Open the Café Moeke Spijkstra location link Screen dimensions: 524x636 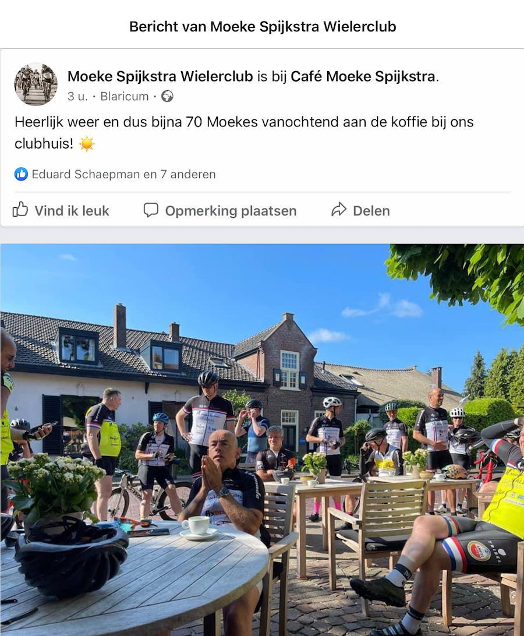363,76
